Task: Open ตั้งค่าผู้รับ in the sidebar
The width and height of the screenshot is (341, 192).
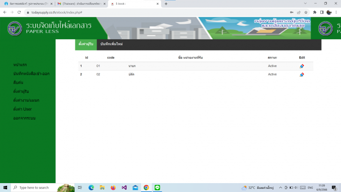Action: coord(21,91)
